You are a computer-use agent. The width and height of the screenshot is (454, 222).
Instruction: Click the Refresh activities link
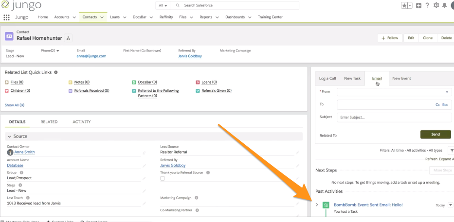coord(431,159)
